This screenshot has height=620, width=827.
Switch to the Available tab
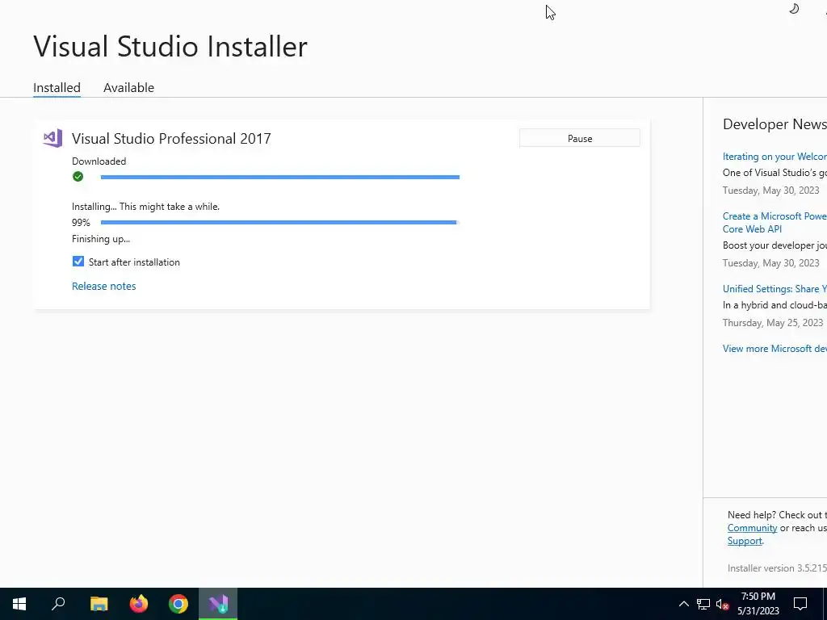128,87
